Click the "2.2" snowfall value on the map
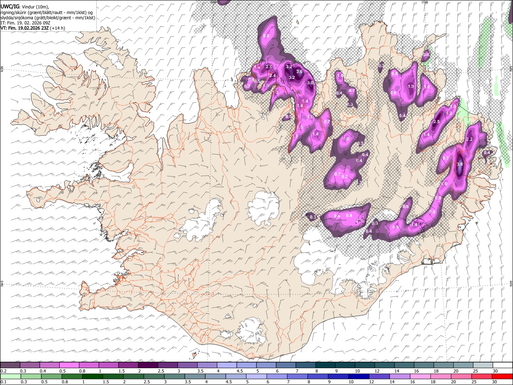This screenshot has width=513, height=385. (470, 139)
